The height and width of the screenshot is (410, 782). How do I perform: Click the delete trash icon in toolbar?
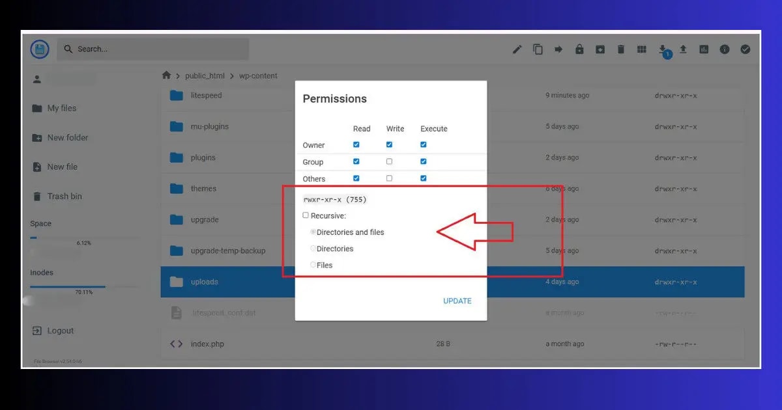point(620,49)
